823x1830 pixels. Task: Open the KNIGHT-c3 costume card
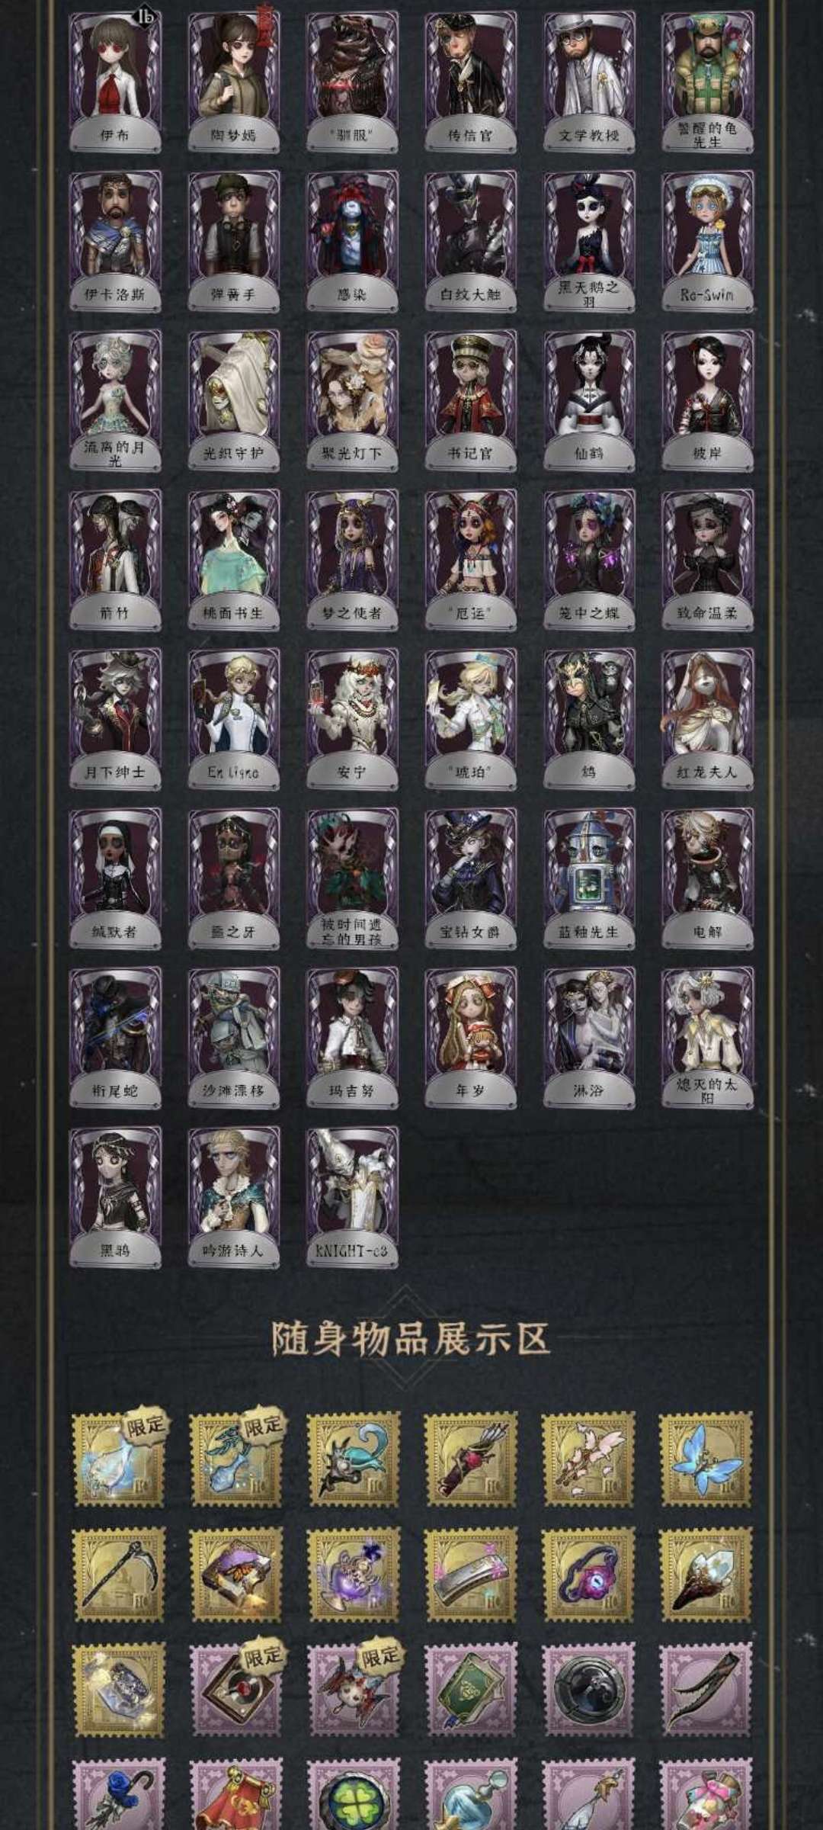click(352, 1197)
